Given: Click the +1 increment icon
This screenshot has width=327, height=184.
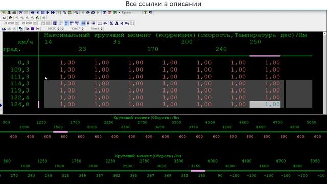Looking at the screenshot, I should click(x=122, y=23).
